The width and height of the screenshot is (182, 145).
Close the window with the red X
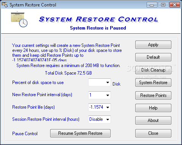point(175,5)
